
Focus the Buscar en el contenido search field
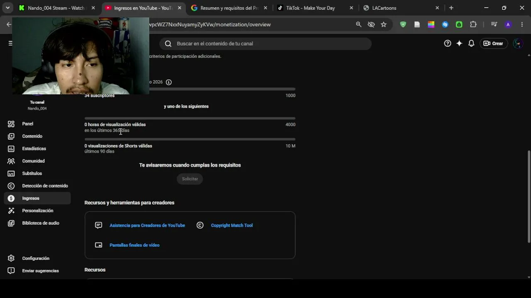pyautogui.click(x=265, y=43)
